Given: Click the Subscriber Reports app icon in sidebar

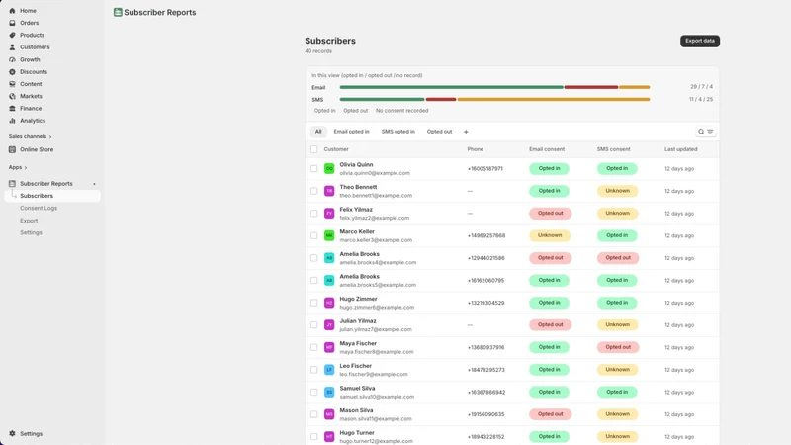Looking at the screenshot, I should pyautogui.click(x=12, y=184).
